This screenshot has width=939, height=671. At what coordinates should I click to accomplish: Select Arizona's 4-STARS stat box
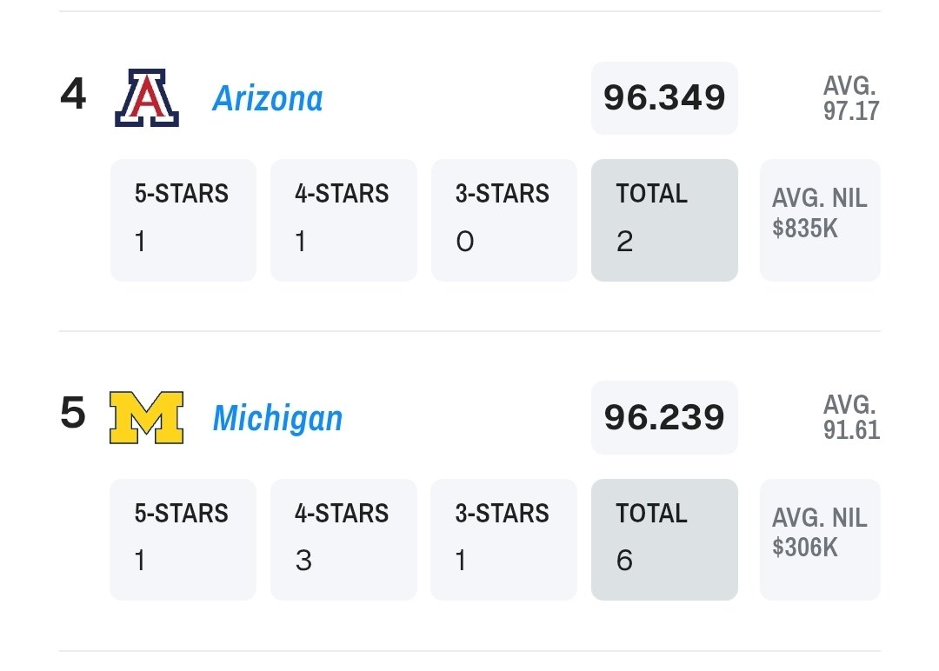coord(343,220)
